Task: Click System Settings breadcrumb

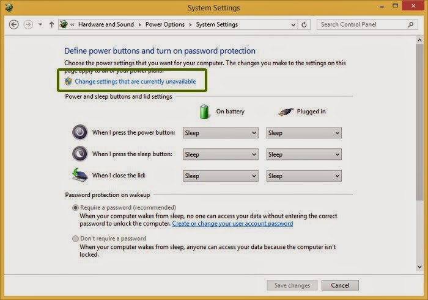Action: (x=216, y=24)
